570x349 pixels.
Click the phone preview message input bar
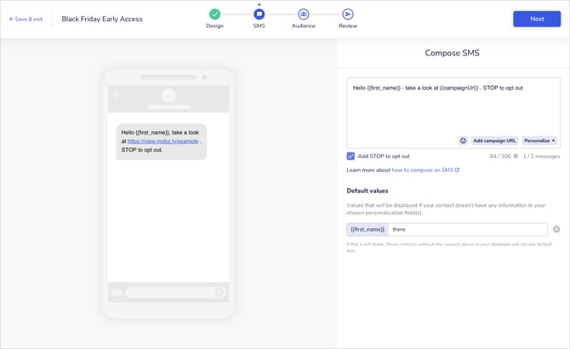(x=175, y=292)
